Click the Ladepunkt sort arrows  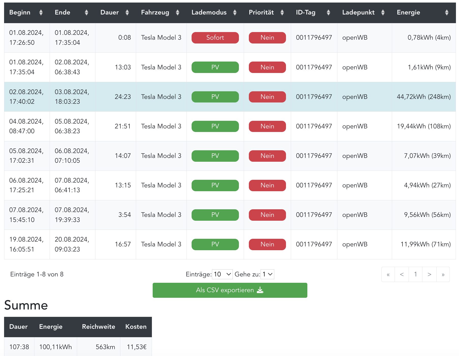(x=383, y=12)
